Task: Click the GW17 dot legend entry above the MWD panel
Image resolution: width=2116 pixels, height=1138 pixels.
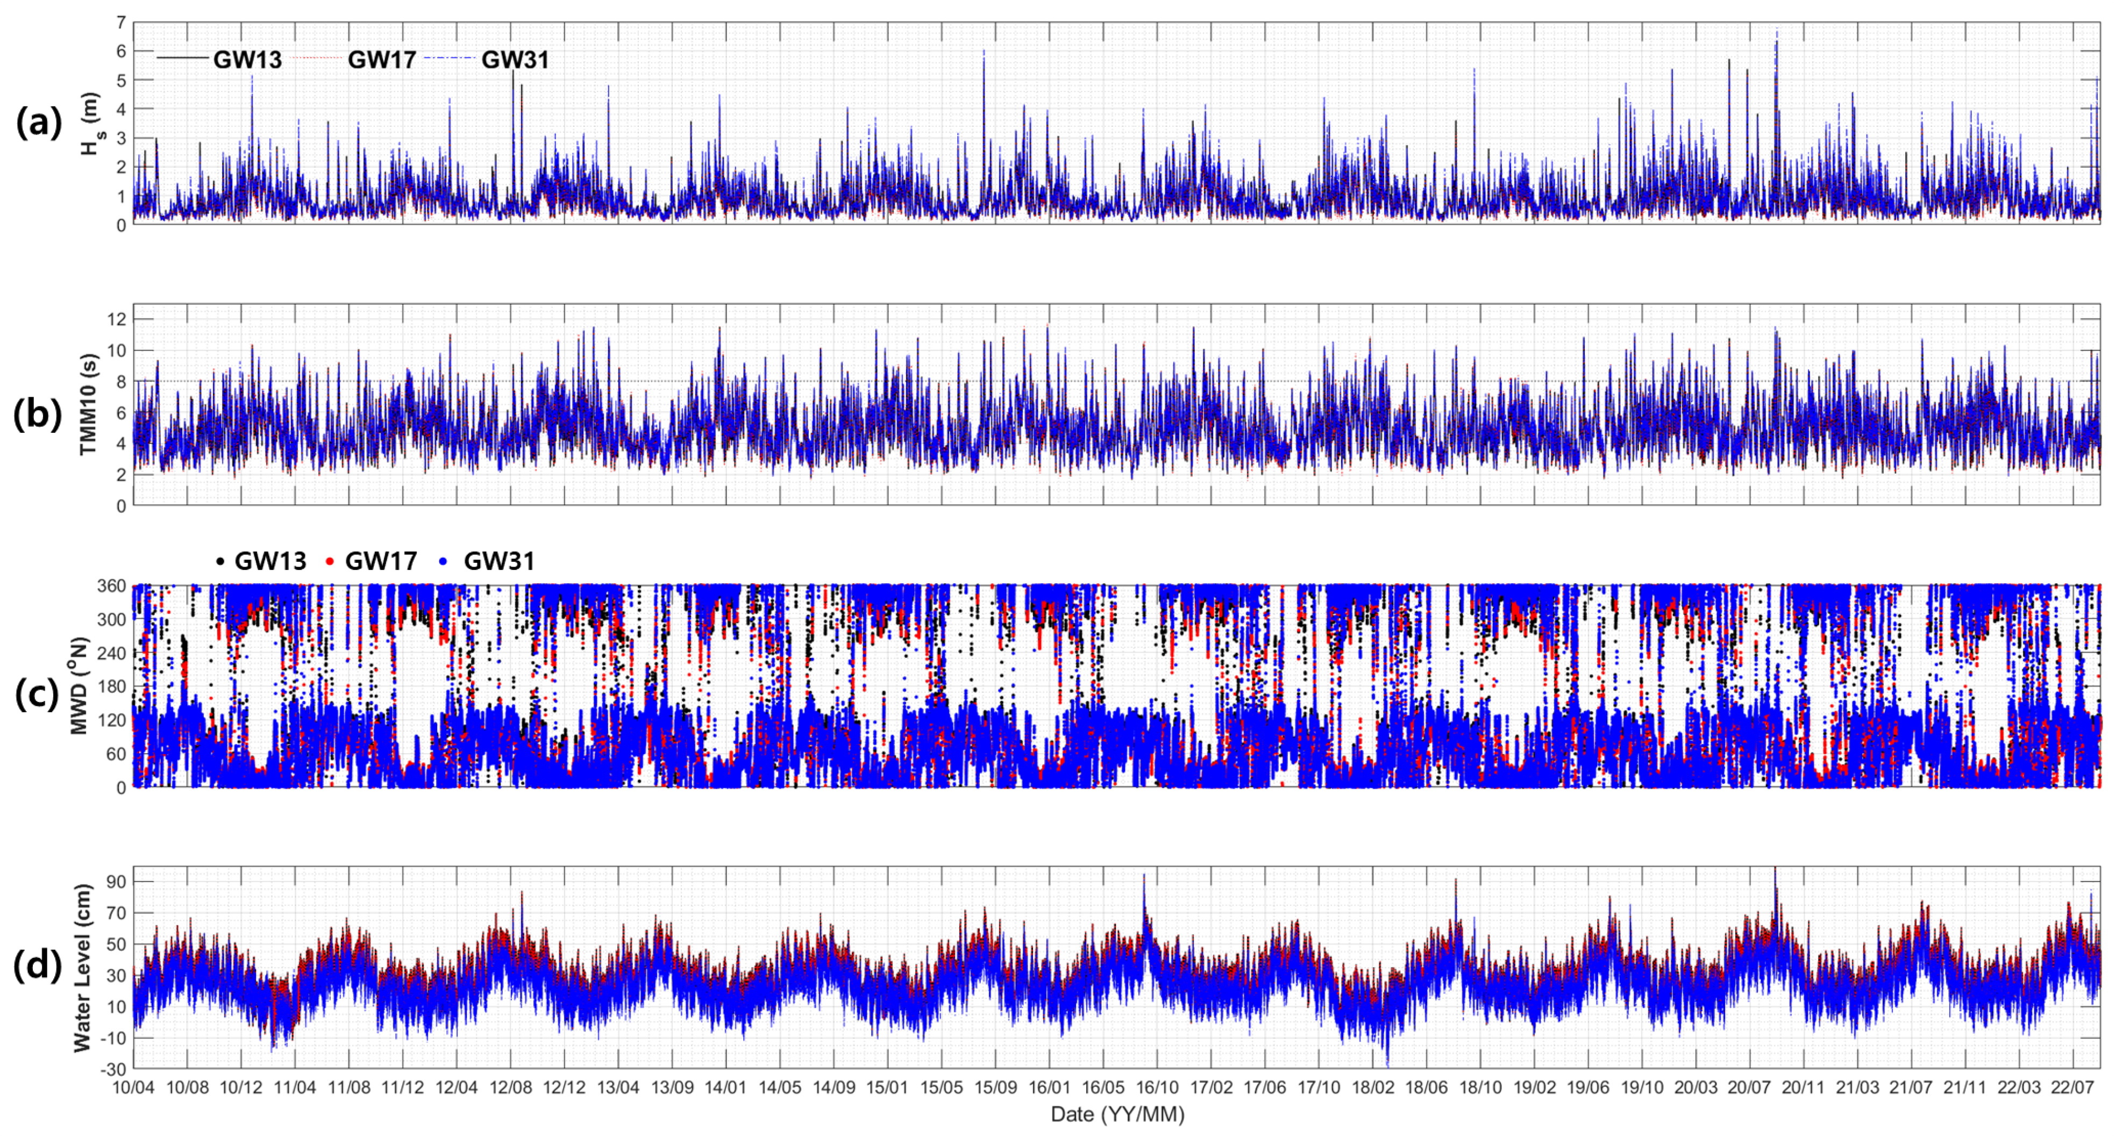Action: pyautogui.click(x=372, y=561)
